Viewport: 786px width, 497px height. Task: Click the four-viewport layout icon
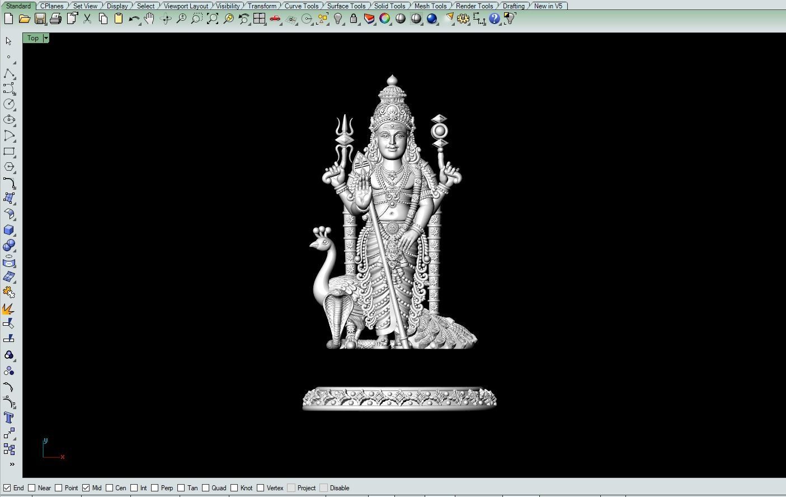tap(259, 18)
